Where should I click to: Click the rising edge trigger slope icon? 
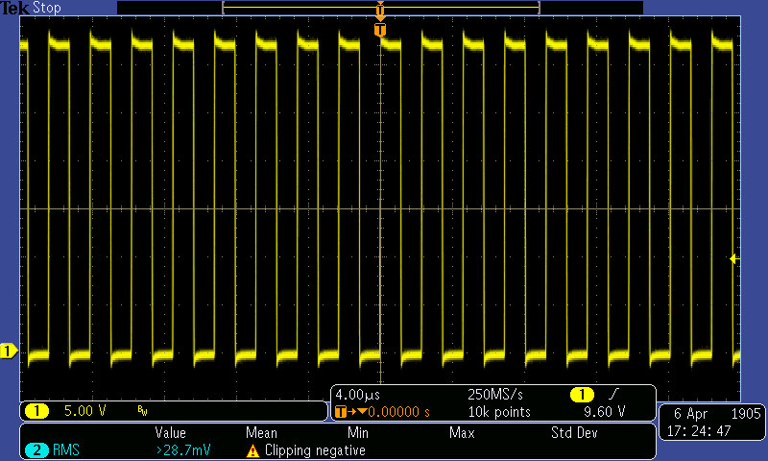pos(613,394)
